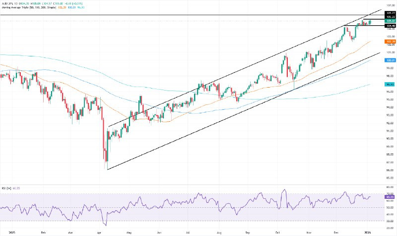The width and height of the screenshot is (397, 236).
Task: Click the 107.00 mark on price axis
Action: [x=390, y=5]
